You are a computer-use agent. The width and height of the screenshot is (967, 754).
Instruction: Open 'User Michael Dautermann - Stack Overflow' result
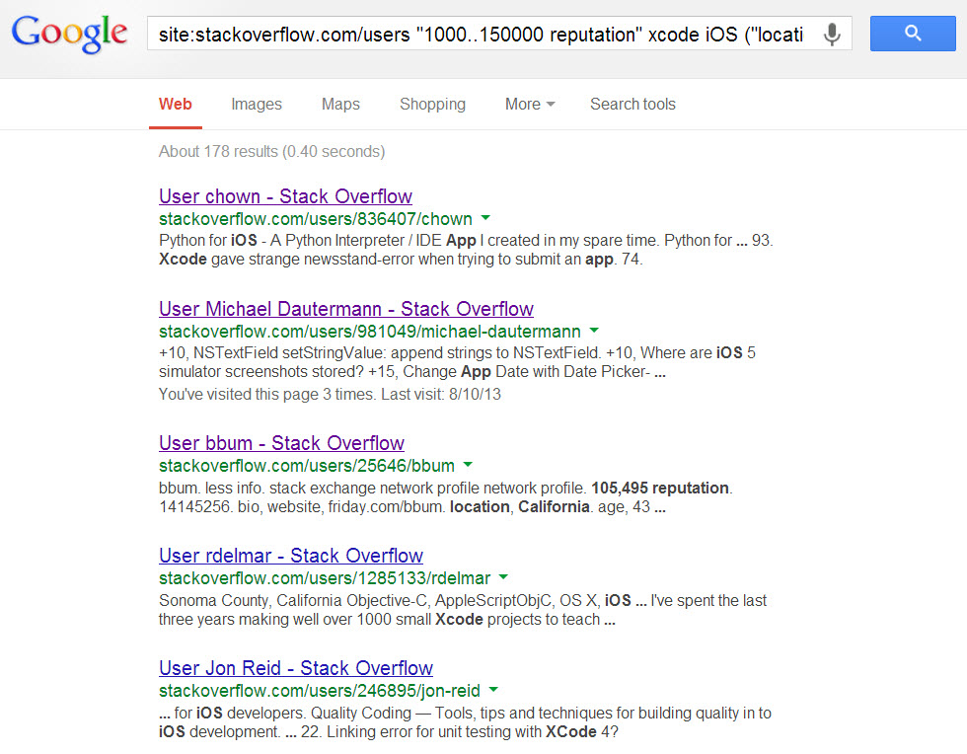click(x=346, y=309)
